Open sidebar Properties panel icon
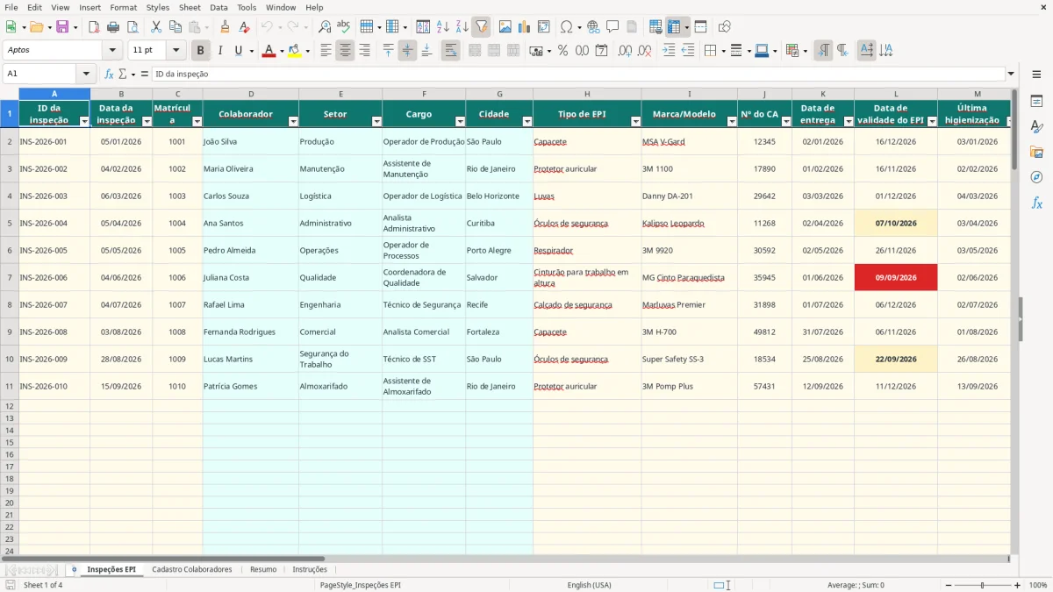 1036,102
